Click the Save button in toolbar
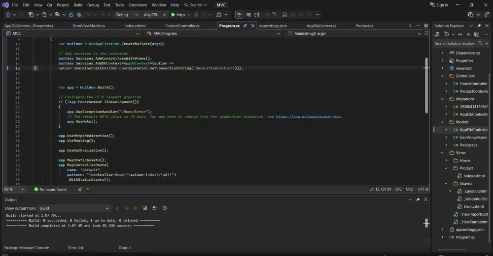Viewport: 493px width, 256px height. (71, 15)
